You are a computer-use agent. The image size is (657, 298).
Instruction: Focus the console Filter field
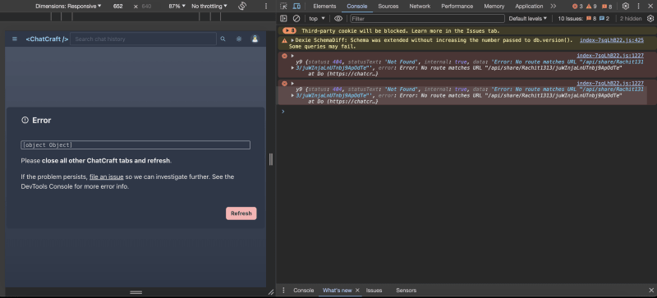pyautogui.click(x=427, y=18)
